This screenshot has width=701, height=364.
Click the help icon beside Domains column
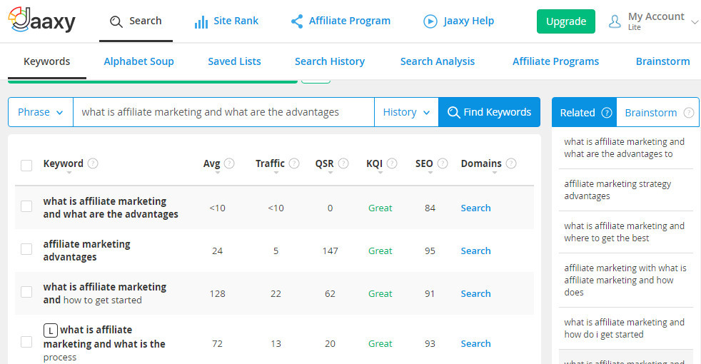click(511, 163)
